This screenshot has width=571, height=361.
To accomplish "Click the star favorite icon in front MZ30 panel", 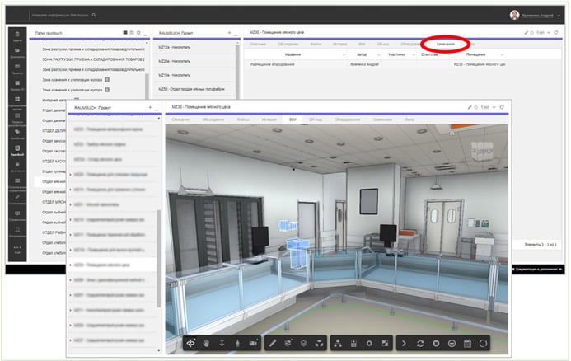I will coord(475,107).
